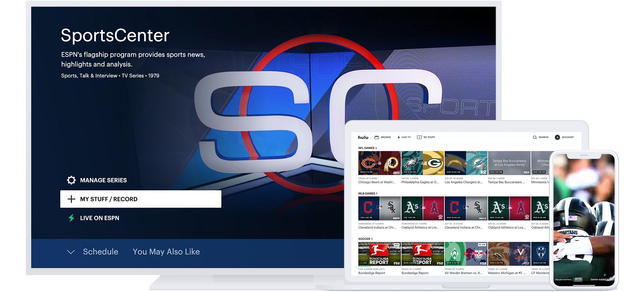Toggle the My Stuff checkmark icon in navbar

419,137
